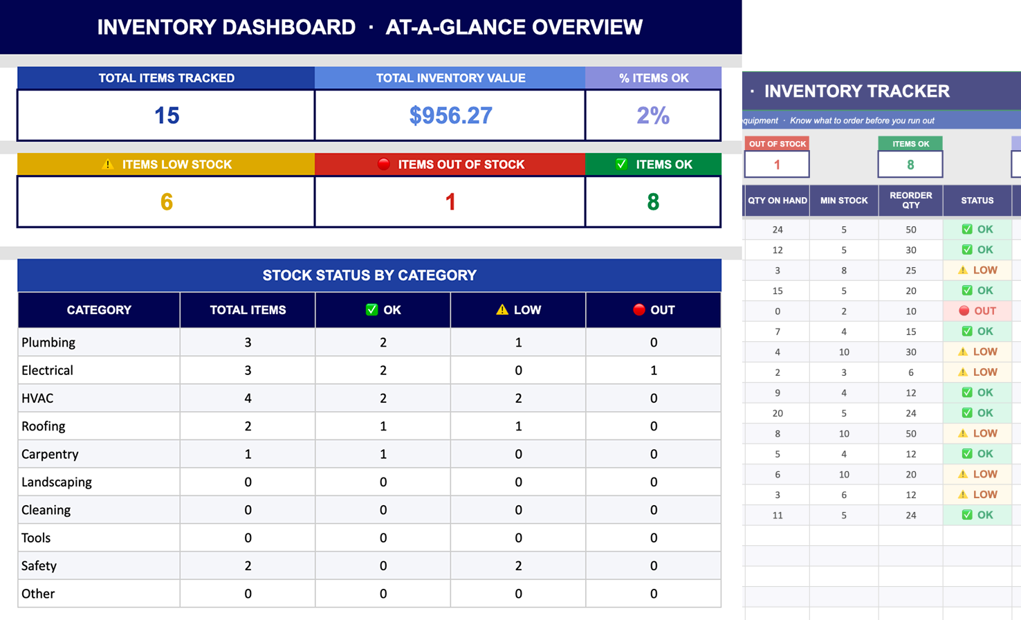Click the green checkmark icon in dashboard Items OK header
Image resolution: width=1021 pixels, height=620 pixels.
point(621,164)
